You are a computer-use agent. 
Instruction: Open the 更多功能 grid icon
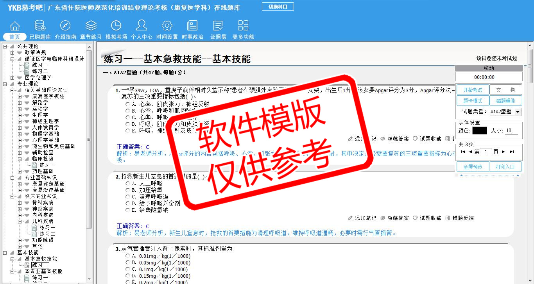[x=243, y=27]
